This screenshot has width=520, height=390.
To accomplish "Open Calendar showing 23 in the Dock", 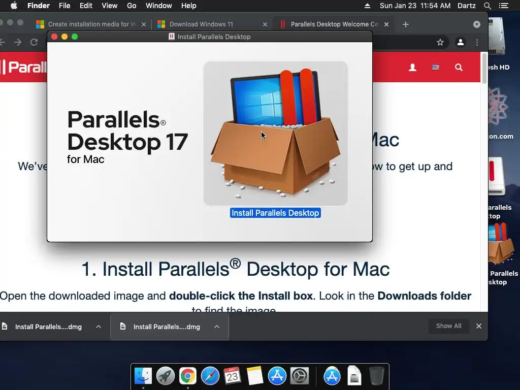I will pos(232,376).
